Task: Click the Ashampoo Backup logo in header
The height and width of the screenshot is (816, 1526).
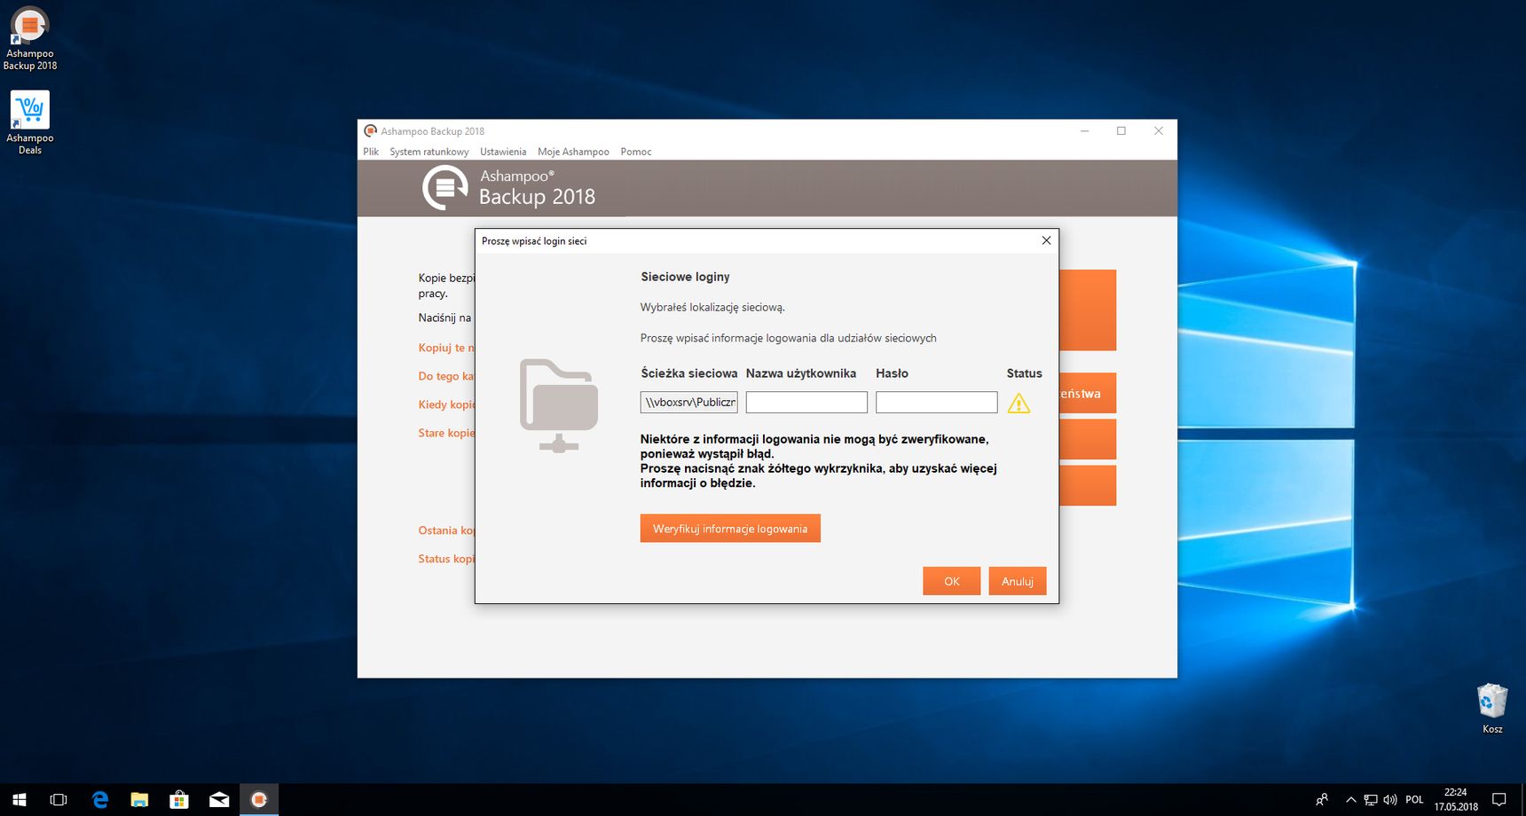Action: 444,188
